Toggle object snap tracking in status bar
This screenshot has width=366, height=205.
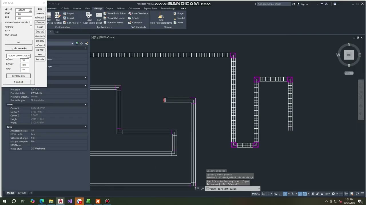click(300, 194)
